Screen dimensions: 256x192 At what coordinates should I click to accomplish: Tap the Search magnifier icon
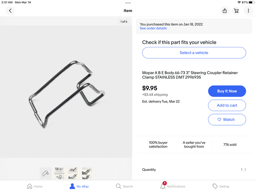pyautogui.click(x=118, y=186)
